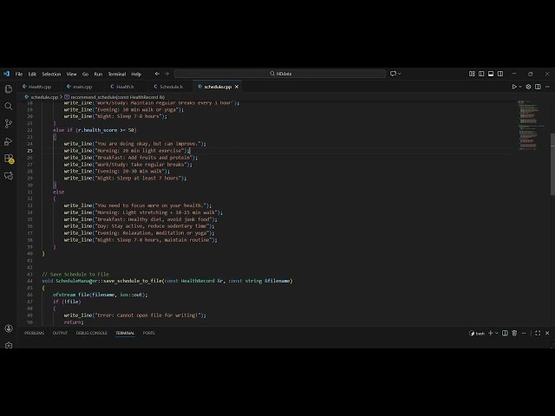
Task: Open the Remote Explorer icon in sidebar
Action: click(9, 176)
